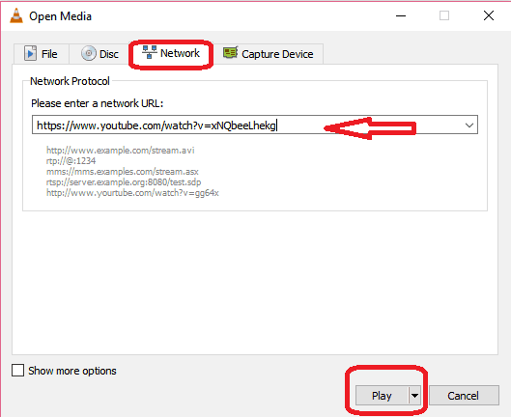Click example mms://mms.examples.com/stream.asx text
The width and height of the screenshot is (511, 417).
(123, 172)
